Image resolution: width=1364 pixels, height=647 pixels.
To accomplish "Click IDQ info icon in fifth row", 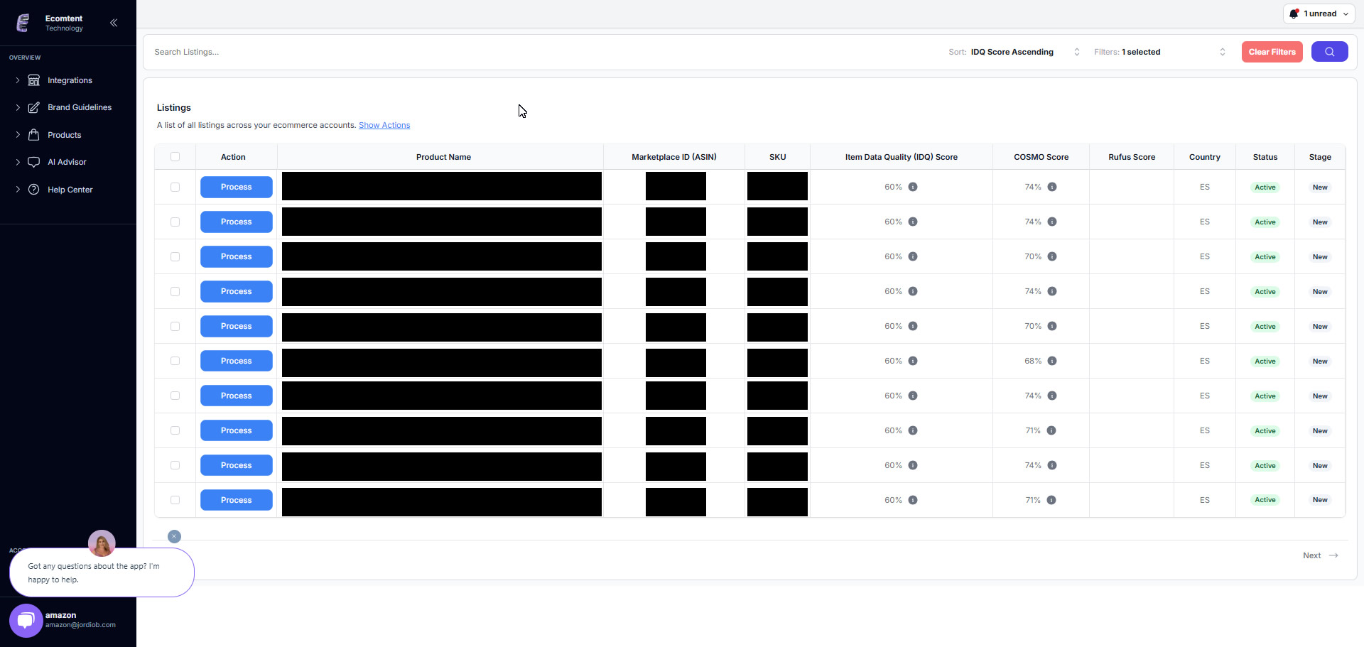I will (913, 326).
